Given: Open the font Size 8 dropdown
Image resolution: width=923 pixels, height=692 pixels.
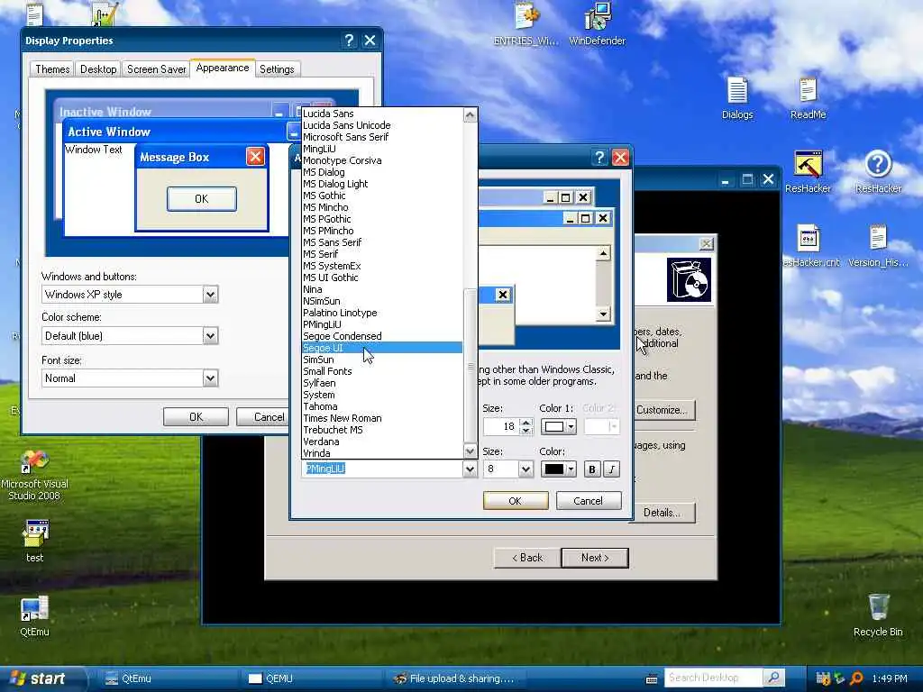Looking at the screenshot, I should pos(525,469).
